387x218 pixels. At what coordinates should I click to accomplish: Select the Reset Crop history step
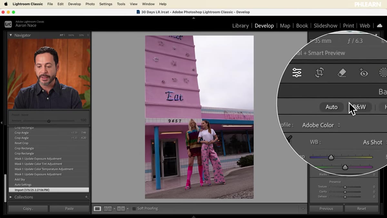(49, 143)
